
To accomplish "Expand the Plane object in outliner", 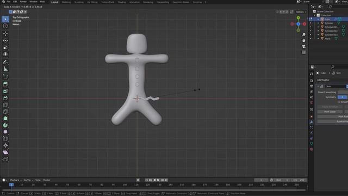I will click(x=318, y=39).
